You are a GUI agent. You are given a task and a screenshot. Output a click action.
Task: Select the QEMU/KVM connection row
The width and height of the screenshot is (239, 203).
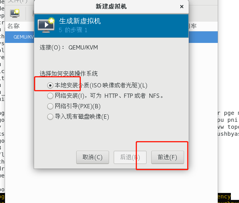[19, 37]
